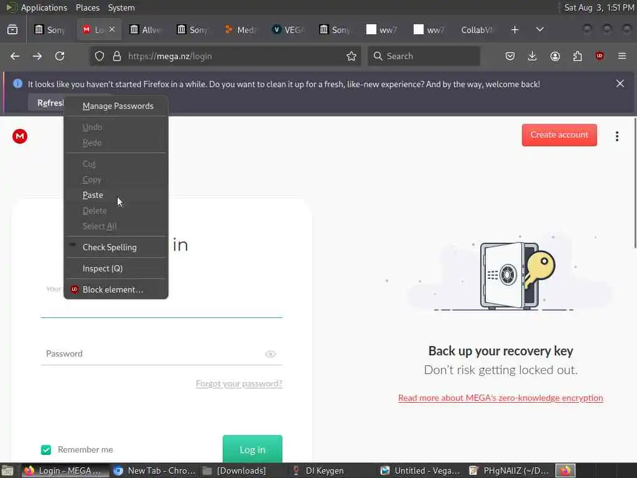Click the Create account button
This screenshot has height=478, width=637.
click(559, 135)
